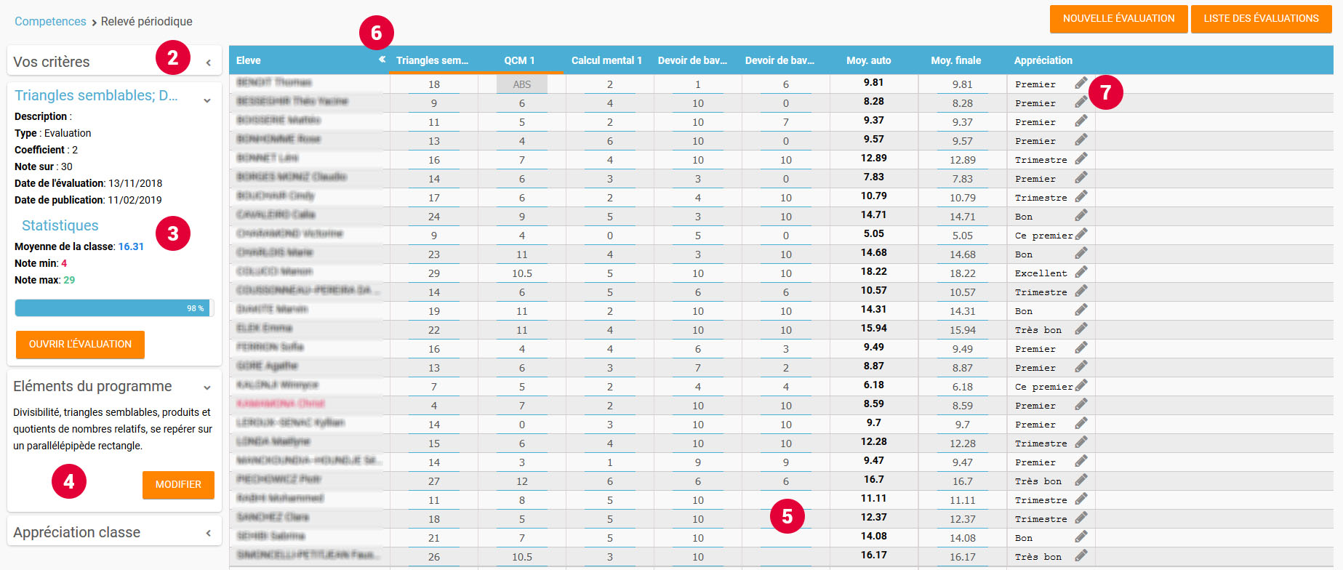Image resolution: width=1343 pixels, height=570 pixels.
Task: Open 'LISTE DES ÉVALUATIONS'
Action: [x=1261, y=19]
